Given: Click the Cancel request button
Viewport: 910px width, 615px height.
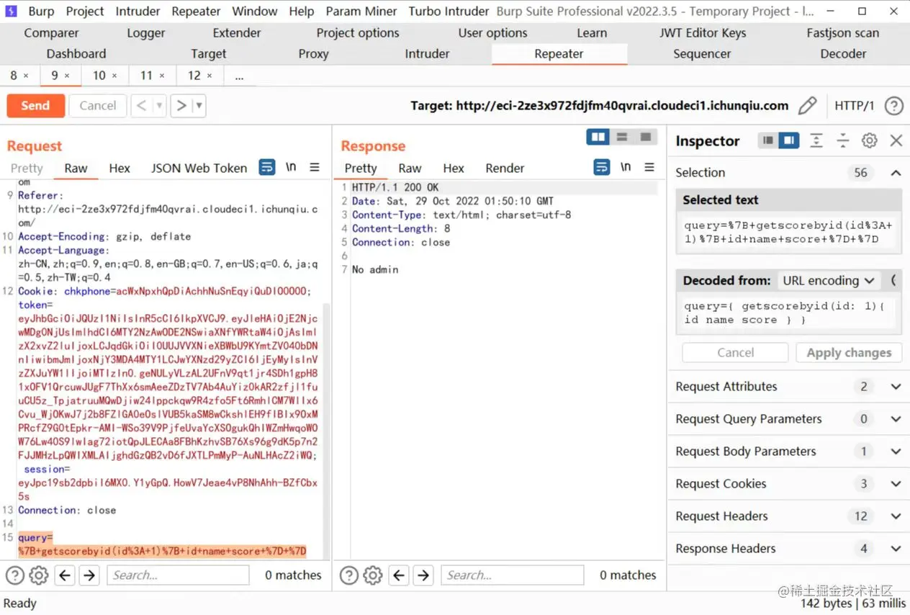Looking at the screenshot, I should pos(98,106).
